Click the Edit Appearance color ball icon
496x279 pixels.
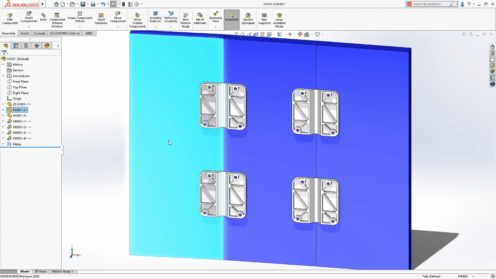coord(300,34)
